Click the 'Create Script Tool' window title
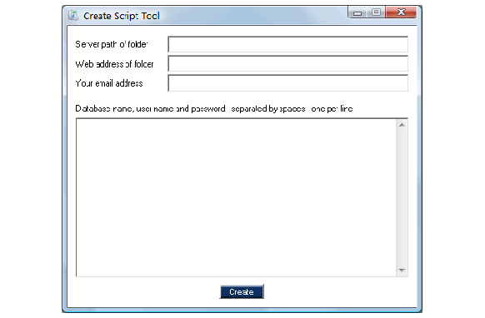Image resolution: width=485 pixels, height=318 pixels. pyautogui.click(x=122, y=16)
